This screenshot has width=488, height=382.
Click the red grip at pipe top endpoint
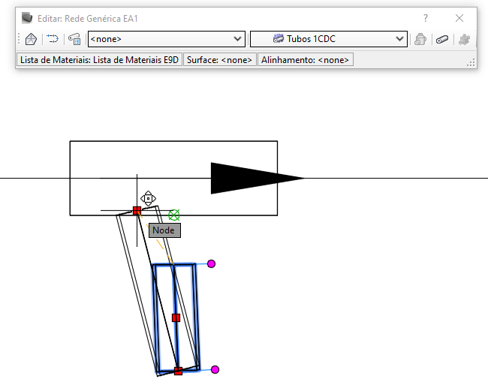(137, 211)
